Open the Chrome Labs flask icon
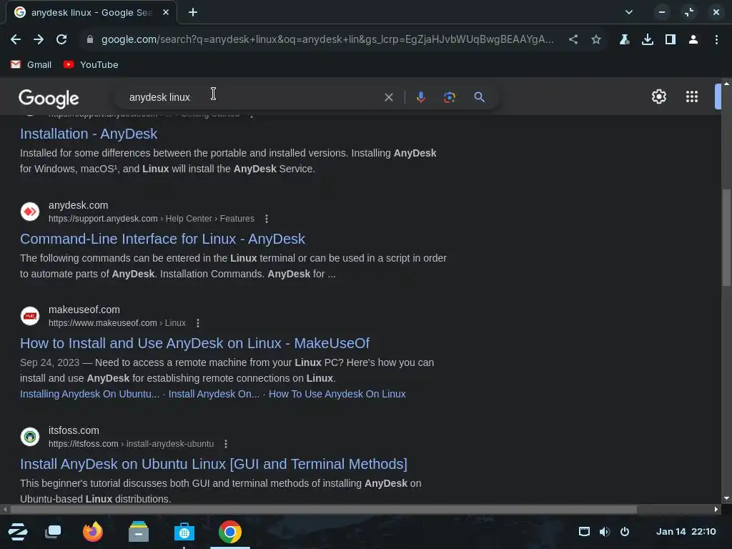Image resolution: width=732 pixels, height=549 pixels. pos(625,40)
